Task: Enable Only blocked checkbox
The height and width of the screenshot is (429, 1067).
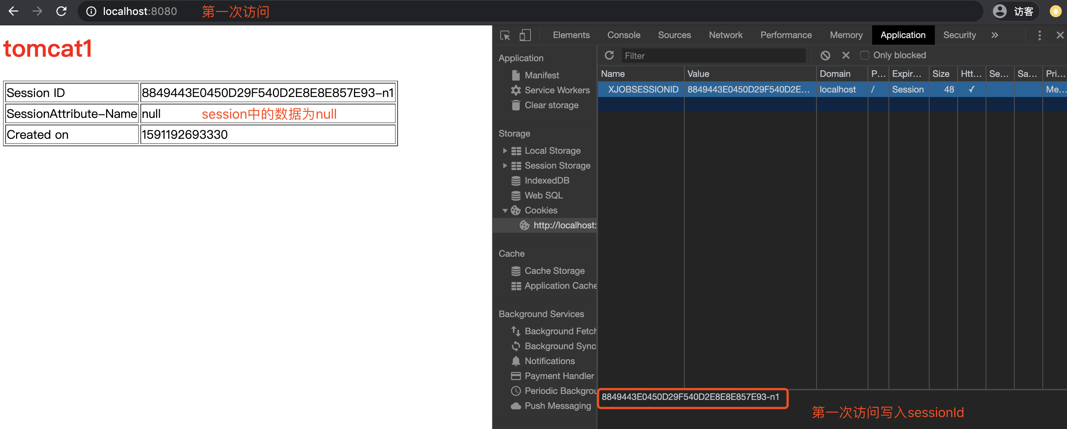Action: coord(864,55)
